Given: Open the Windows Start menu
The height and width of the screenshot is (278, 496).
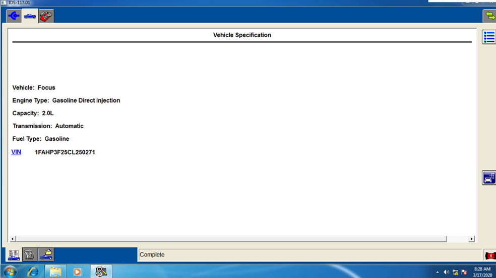Looking at the screenshot, I should click(x=10, y=271).
